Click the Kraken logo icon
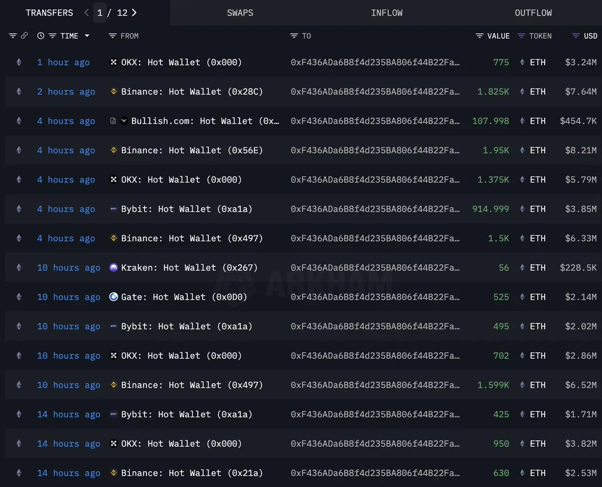This screenshot has height=487, width=602. [113, 267]
